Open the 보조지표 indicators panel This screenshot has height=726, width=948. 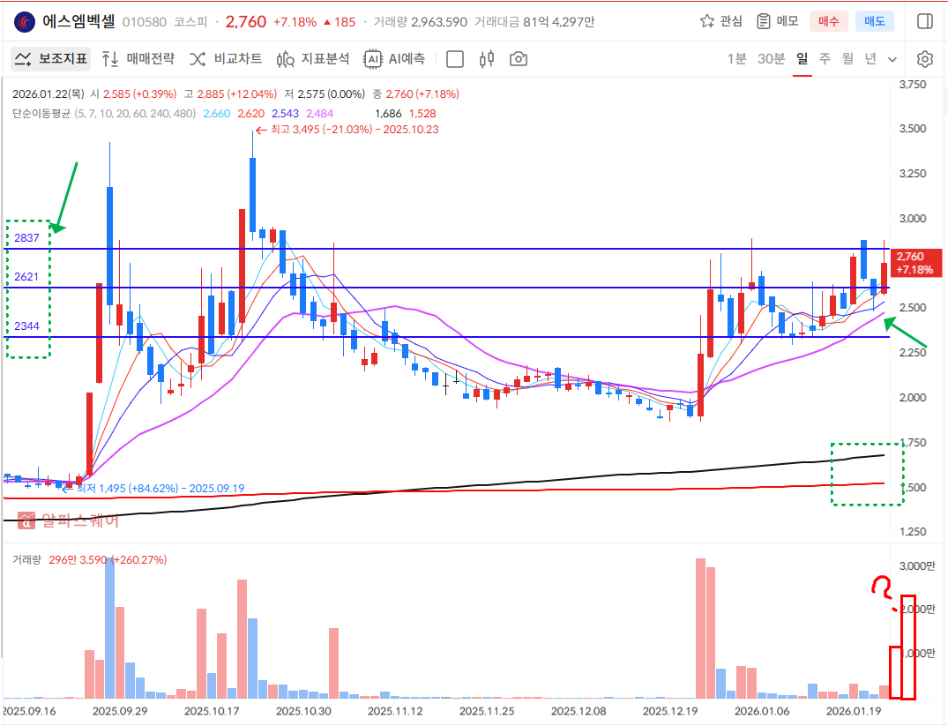pos(50,59)
